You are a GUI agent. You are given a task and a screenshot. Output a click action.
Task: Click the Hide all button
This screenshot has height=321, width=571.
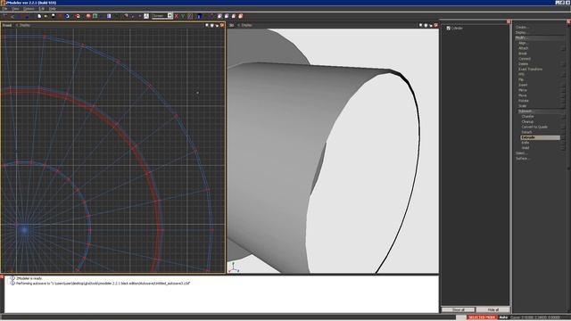(492, 309)
